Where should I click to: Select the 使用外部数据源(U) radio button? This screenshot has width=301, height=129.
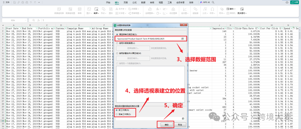click(117, 43)
